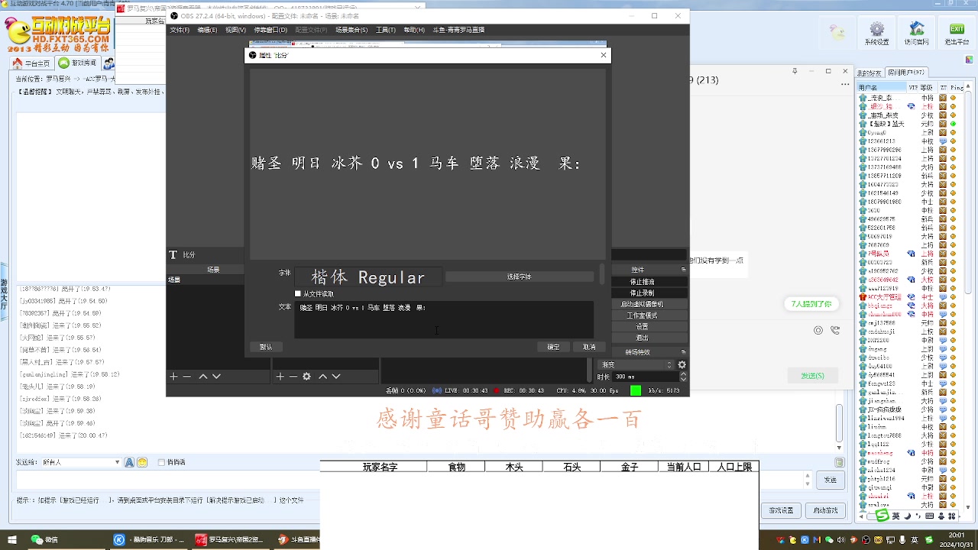Pop out the 控件 dock icon

pyautogui.click(x=684, y=269)
